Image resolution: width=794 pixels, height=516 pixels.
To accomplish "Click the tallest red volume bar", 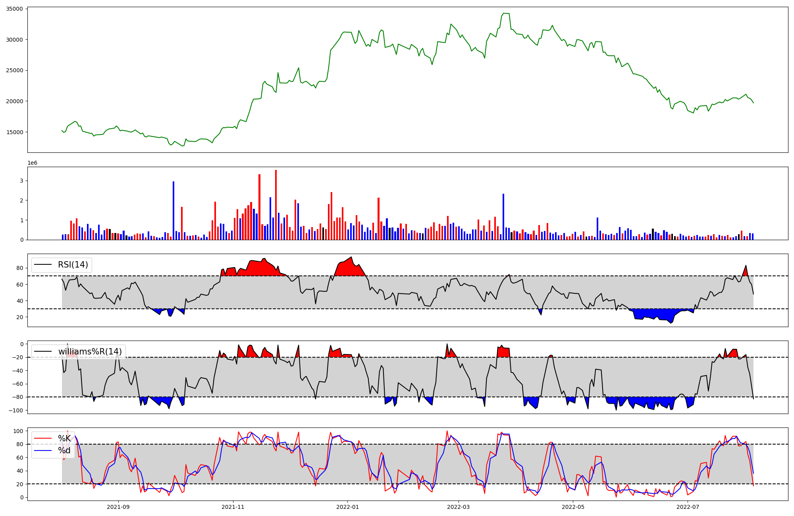I will 276,204.
